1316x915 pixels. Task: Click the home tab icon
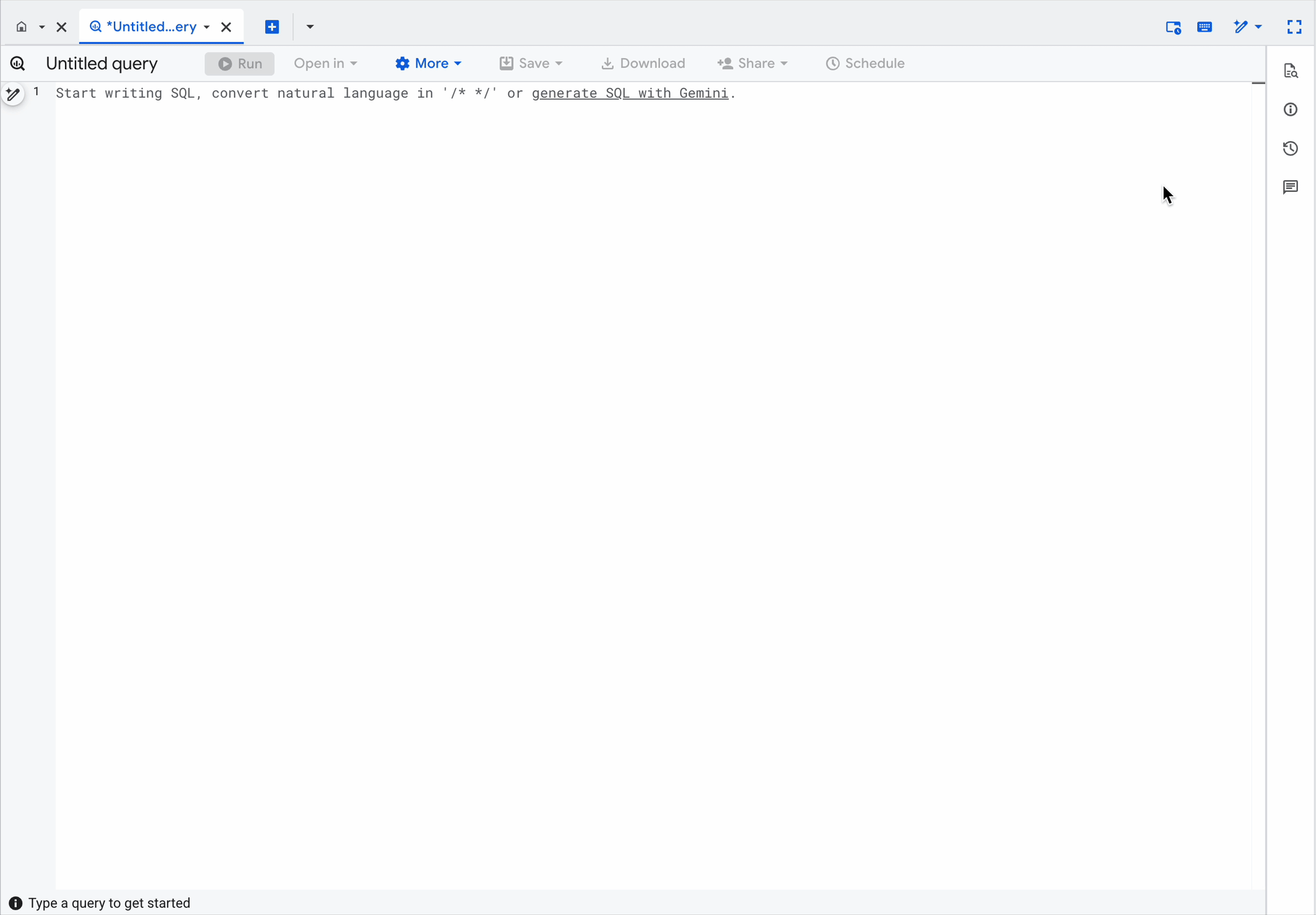[x=22, y=27]
